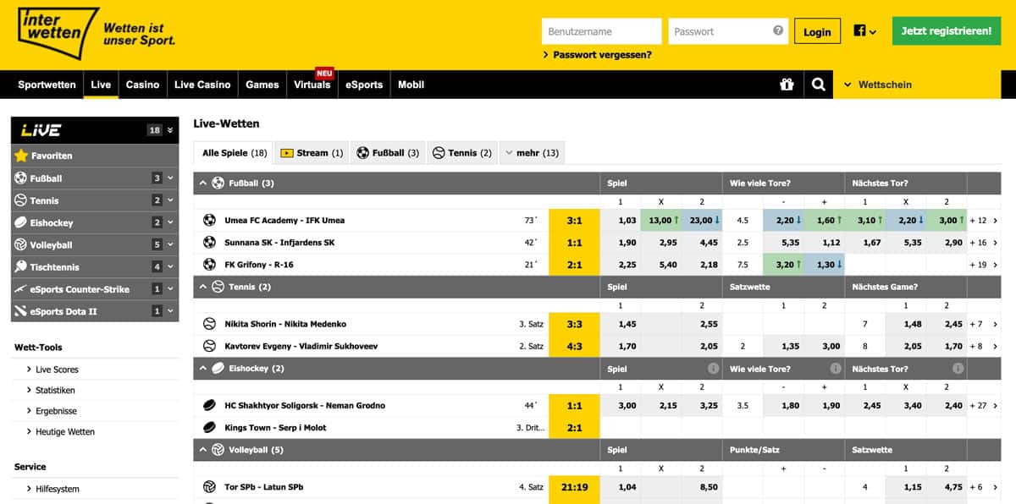Open Tischtennis from its sidebar icon
1016x504 pixels.
click(26, 266)
